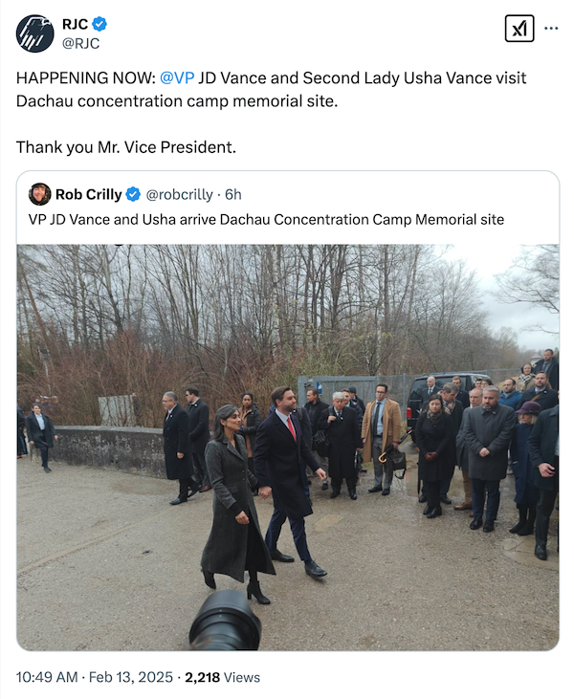
Task: Click the RJC profile avatar
Action: (x=34, y=33)
